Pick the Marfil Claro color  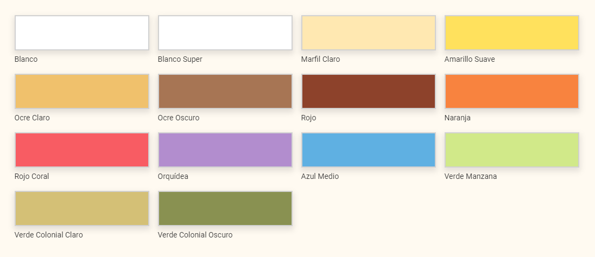[369, 33]
